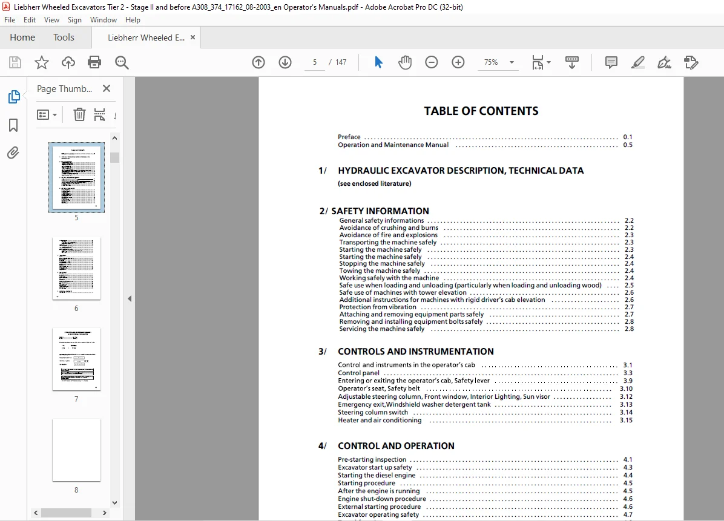
Task: Activate the Hand pan tool
Action: (405, 62)
